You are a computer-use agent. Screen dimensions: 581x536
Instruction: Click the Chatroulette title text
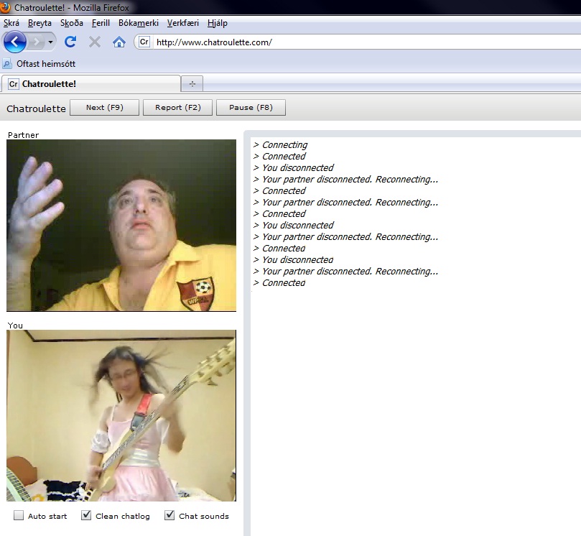(36, 108)
